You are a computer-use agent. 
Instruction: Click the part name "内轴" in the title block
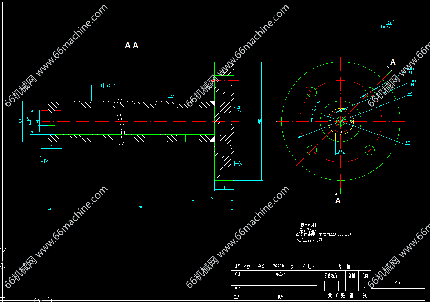pos(344,267)
